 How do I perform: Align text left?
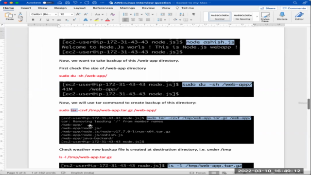125,20
